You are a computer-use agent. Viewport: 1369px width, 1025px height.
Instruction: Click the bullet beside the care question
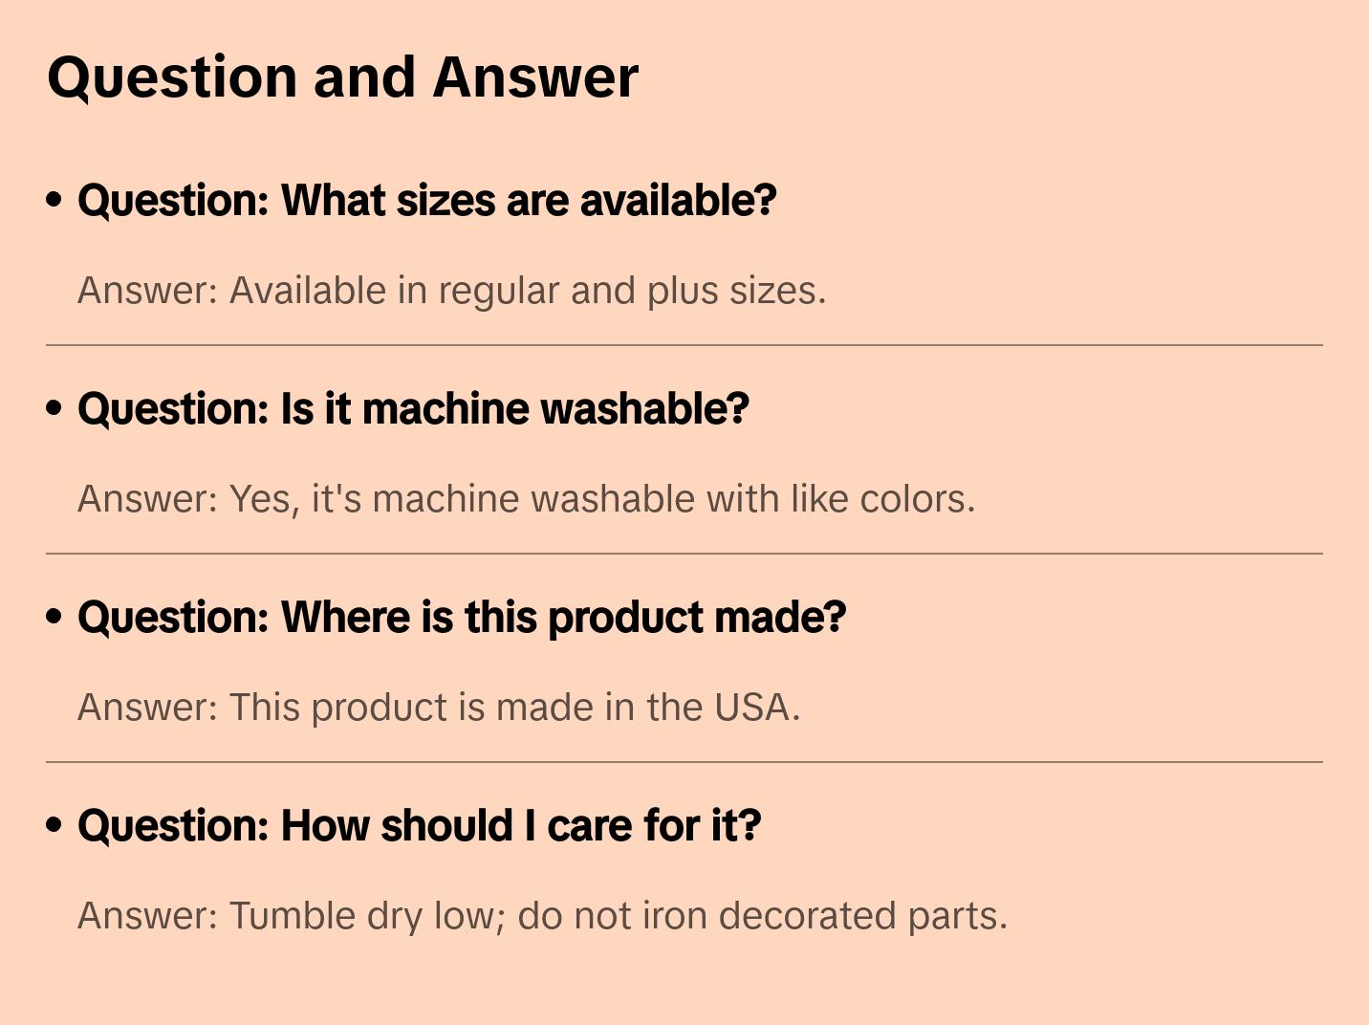(54, 826)
